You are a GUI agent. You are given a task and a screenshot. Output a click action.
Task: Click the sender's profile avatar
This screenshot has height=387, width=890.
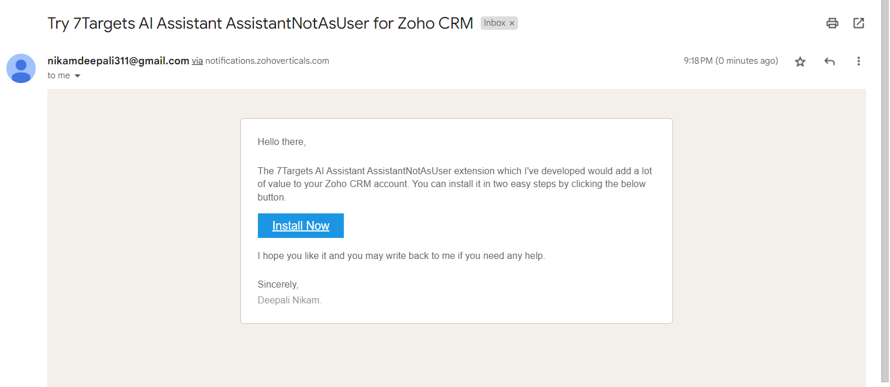21,68
